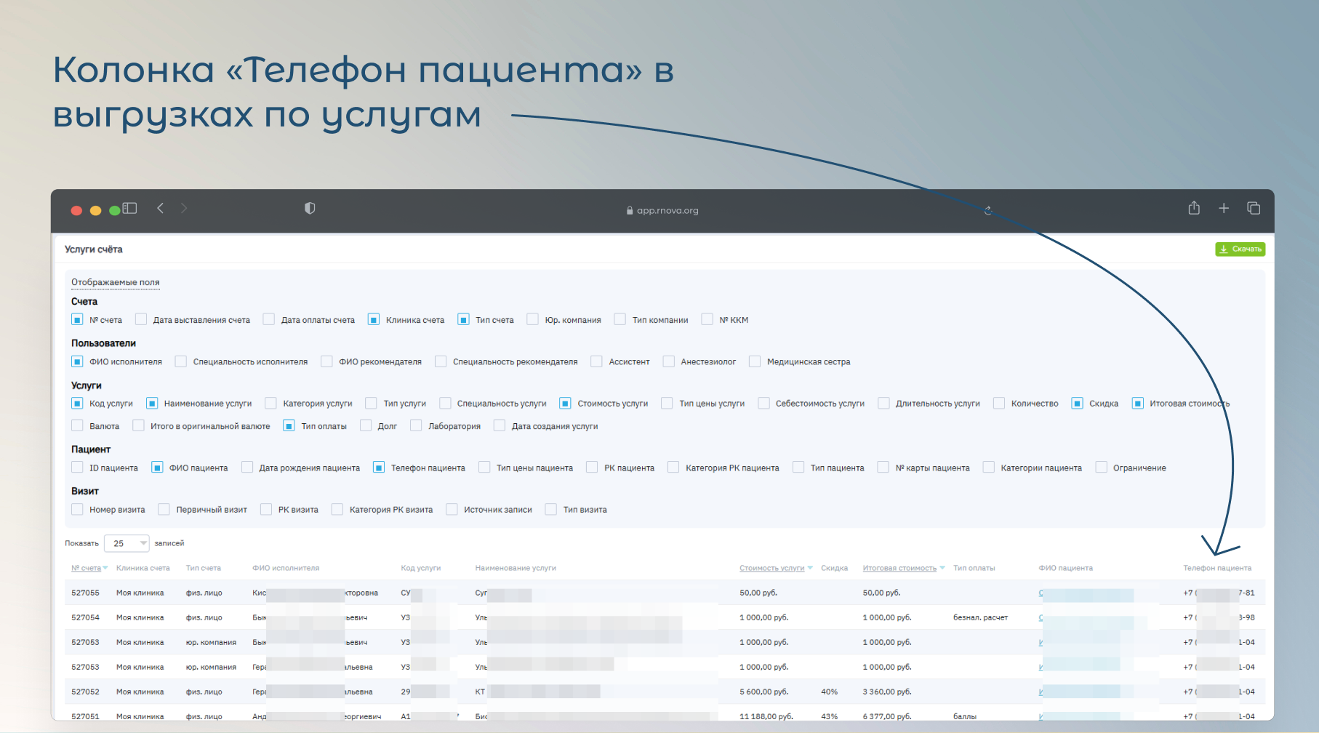This screenshot has height=733, width=1319.
Task: Enable the Дата оплаты счета checkbox
Action: (269, 320)
